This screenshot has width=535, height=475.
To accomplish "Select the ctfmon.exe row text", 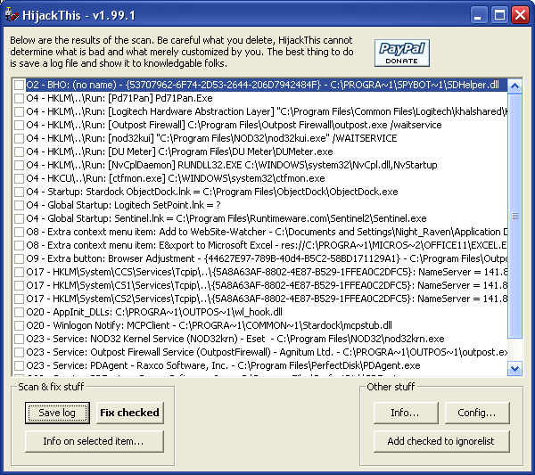I will (176, 178).
